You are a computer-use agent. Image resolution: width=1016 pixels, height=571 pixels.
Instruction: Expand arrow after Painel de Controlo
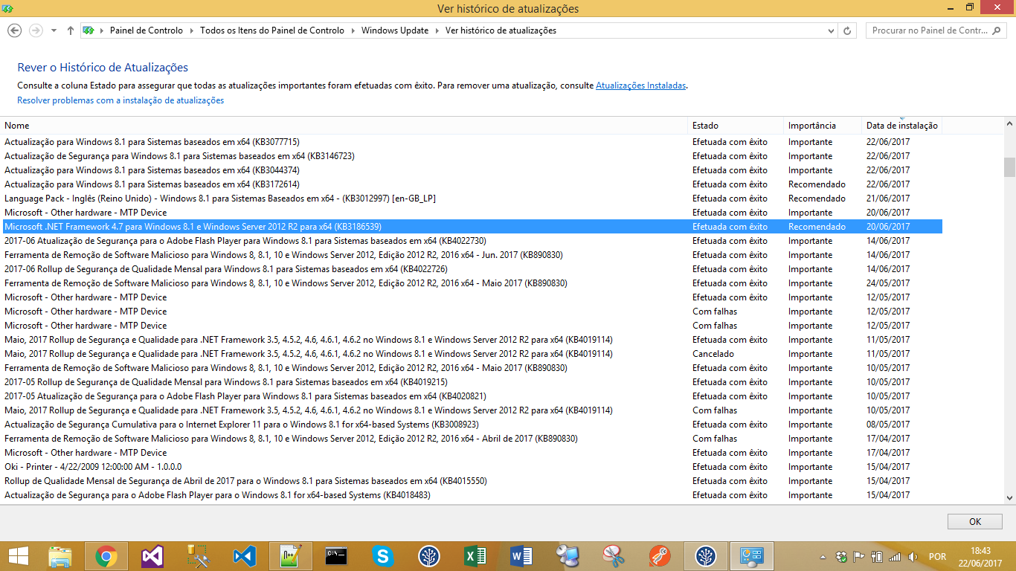(x=191, y=30)
